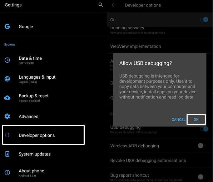The image size is (213, 182).
Task: Tap Revoke USB debugging authorisations
Action: pyautogui.click(x=160, y=161)
